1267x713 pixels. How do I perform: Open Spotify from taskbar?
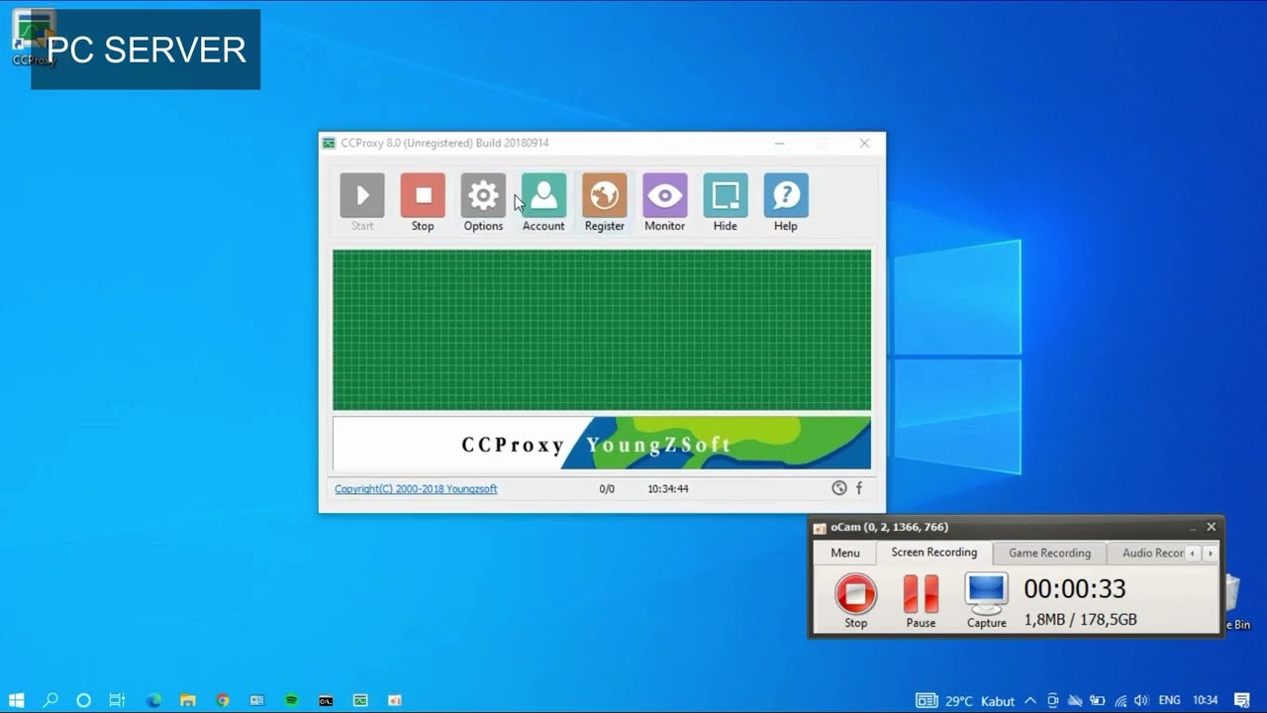pos(291,700)
